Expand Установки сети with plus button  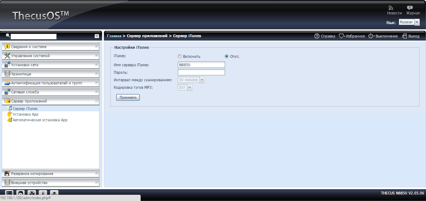click(96, 64)
